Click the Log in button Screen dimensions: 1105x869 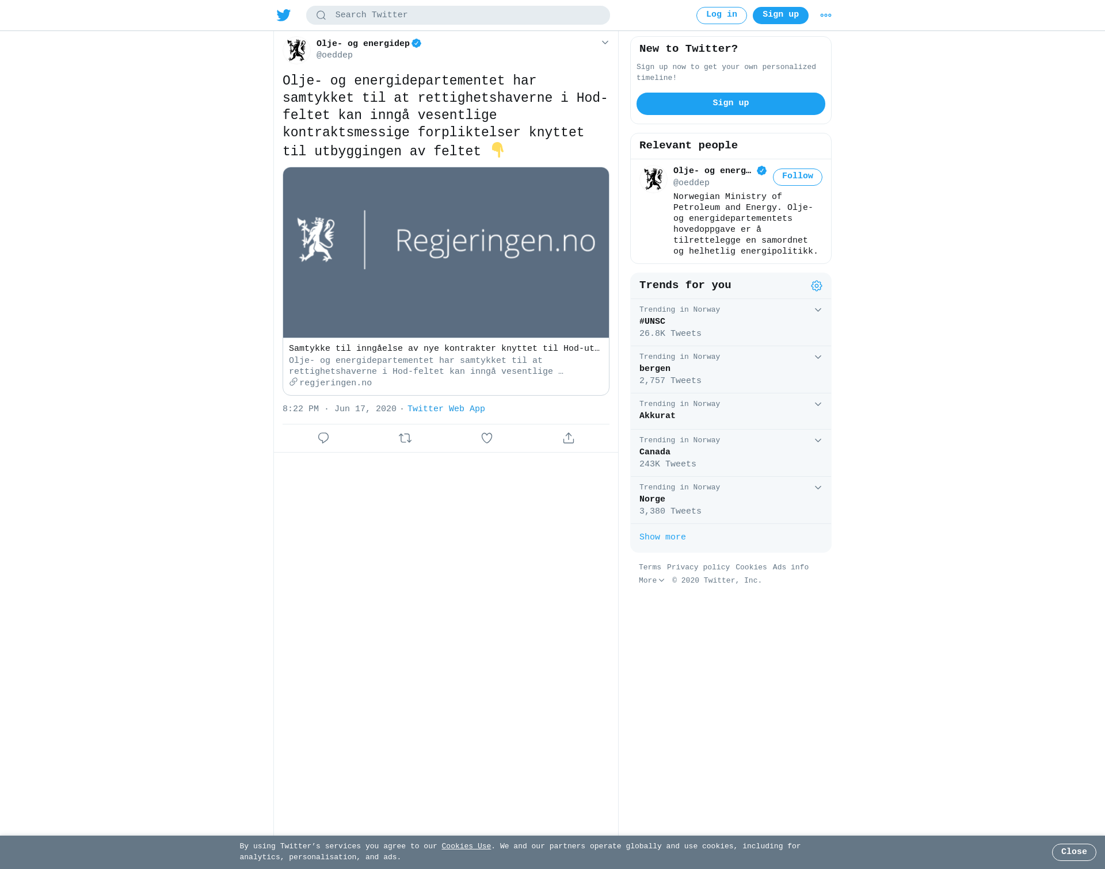(722, 15)
